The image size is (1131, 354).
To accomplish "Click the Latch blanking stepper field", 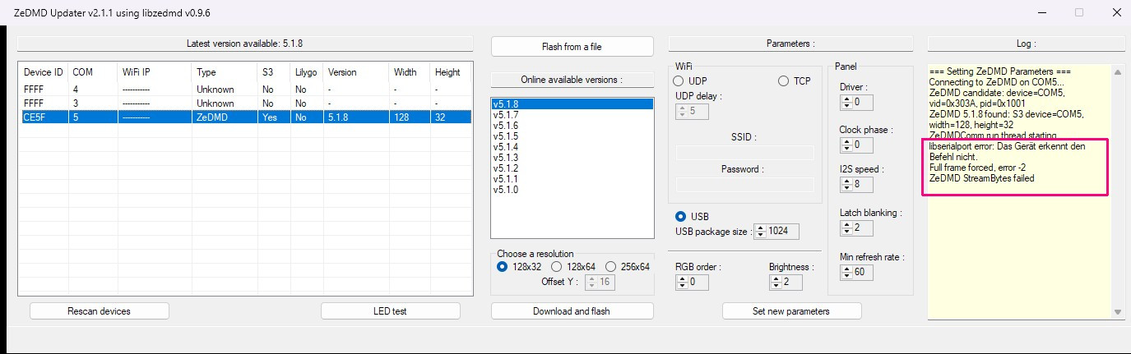I will pyautogui.click(x=856, y=228).
